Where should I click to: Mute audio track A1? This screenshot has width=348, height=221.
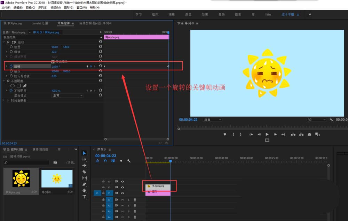tap(122, 200)
